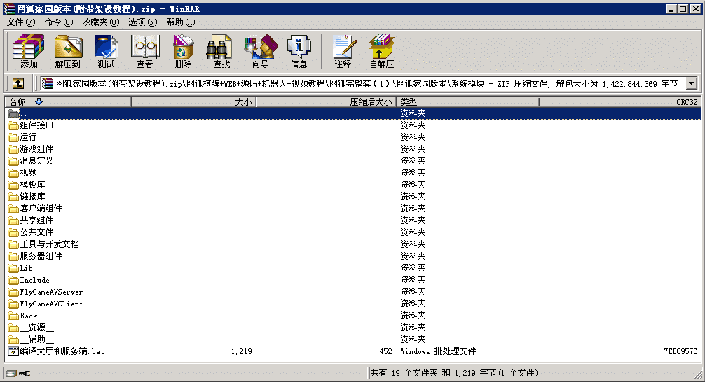Click the archive icon in the address bar
The width and height of the screenshot is (705, 382).
click(47, 83)
